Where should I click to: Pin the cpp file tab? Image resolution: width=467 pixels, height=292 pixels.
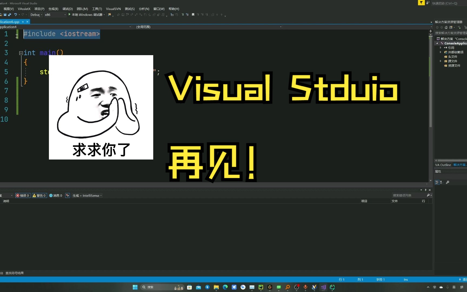[23, 22]
